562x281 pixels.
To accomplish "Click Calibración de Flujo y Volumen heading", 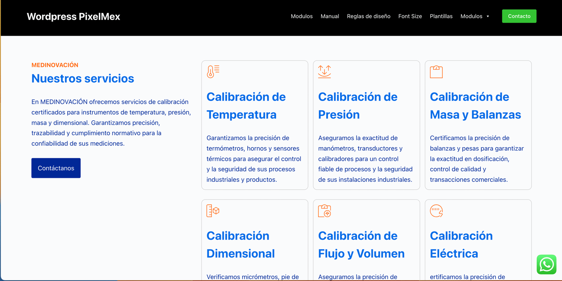I will click(361, 245).
